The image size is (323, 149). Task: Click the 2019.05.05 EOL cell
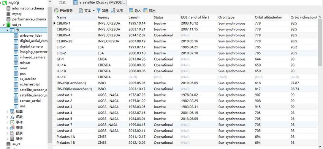point(199,83)
